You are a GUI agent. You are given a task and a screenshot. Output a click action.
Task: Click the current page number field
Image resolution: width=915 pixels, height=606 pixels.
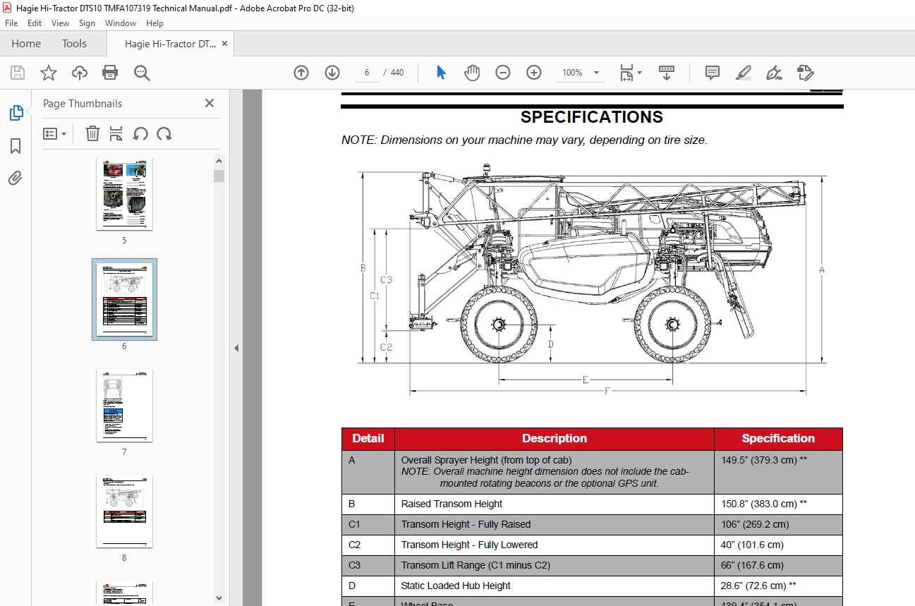tap(367, 73)
